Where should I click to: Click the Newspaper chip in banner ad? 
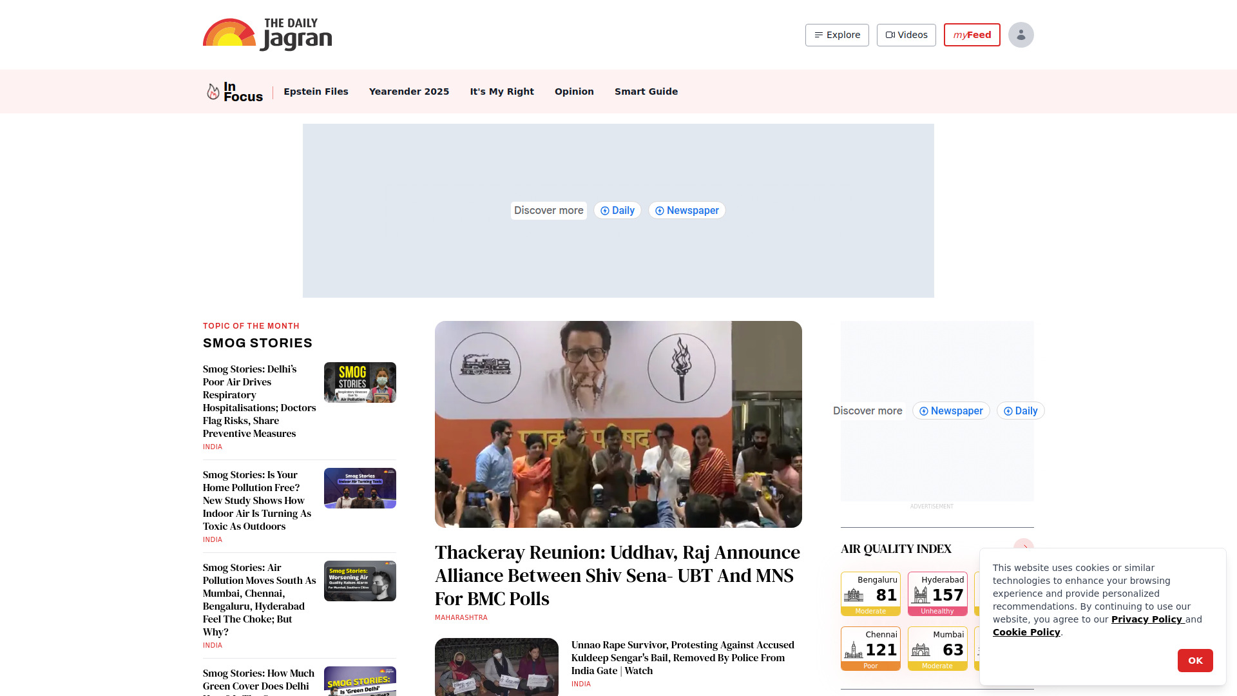pyautogui.click(x=687, y=211)
